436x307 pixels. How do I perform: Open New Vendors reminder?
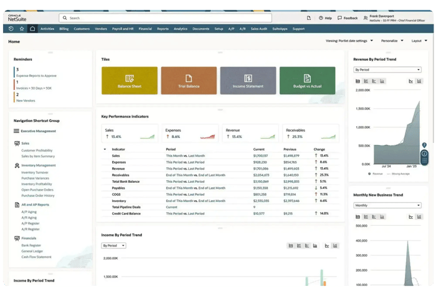click(x=26, y=101)
